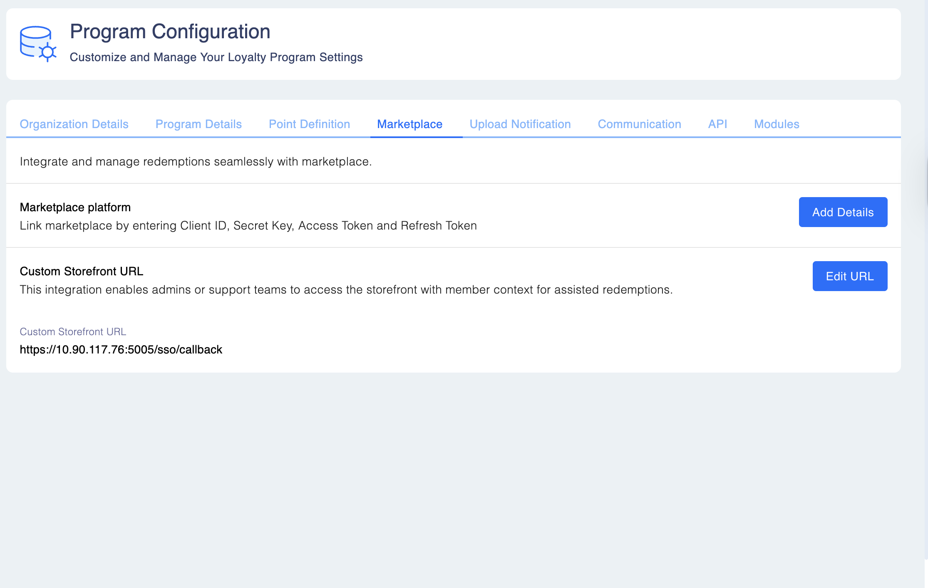Open the Upload Notification tab
The width and height of the screenshot is (928, 588).
(x=520, y=124)
